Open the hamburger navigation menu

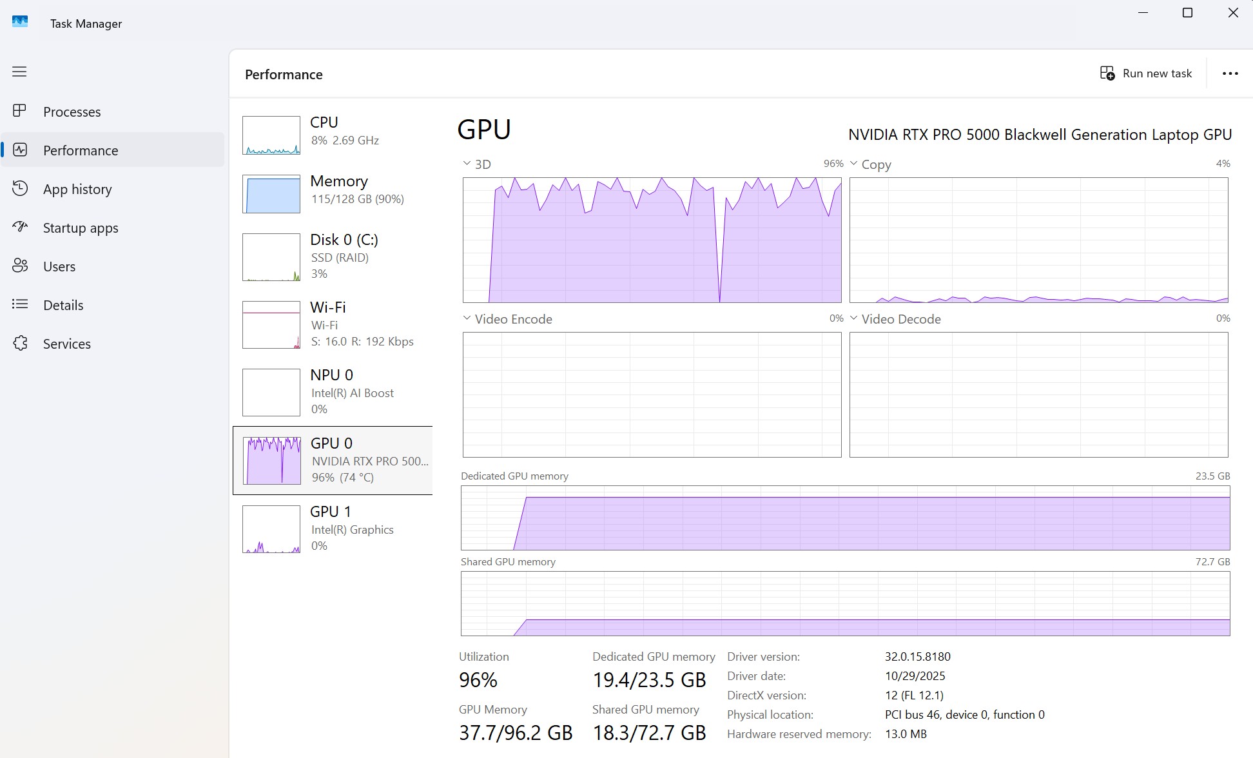tap(19, 72)
